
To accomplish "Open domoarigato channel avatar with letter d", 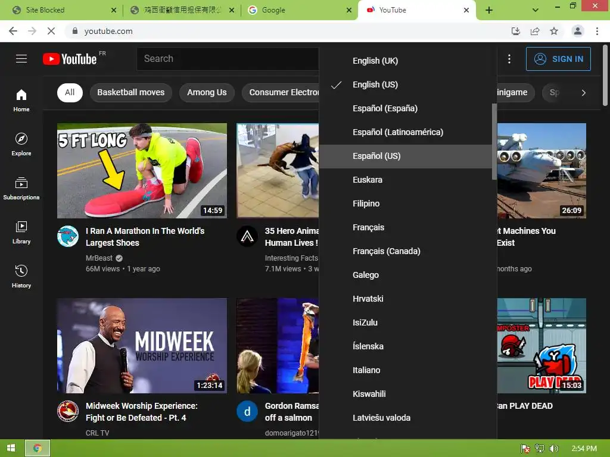I will [247, 411].
